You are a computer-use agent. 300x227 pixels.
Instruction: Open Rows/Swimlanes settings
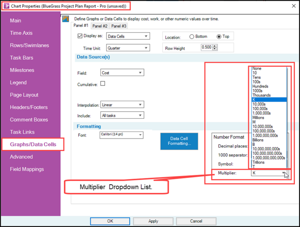(x=30, y=45)
